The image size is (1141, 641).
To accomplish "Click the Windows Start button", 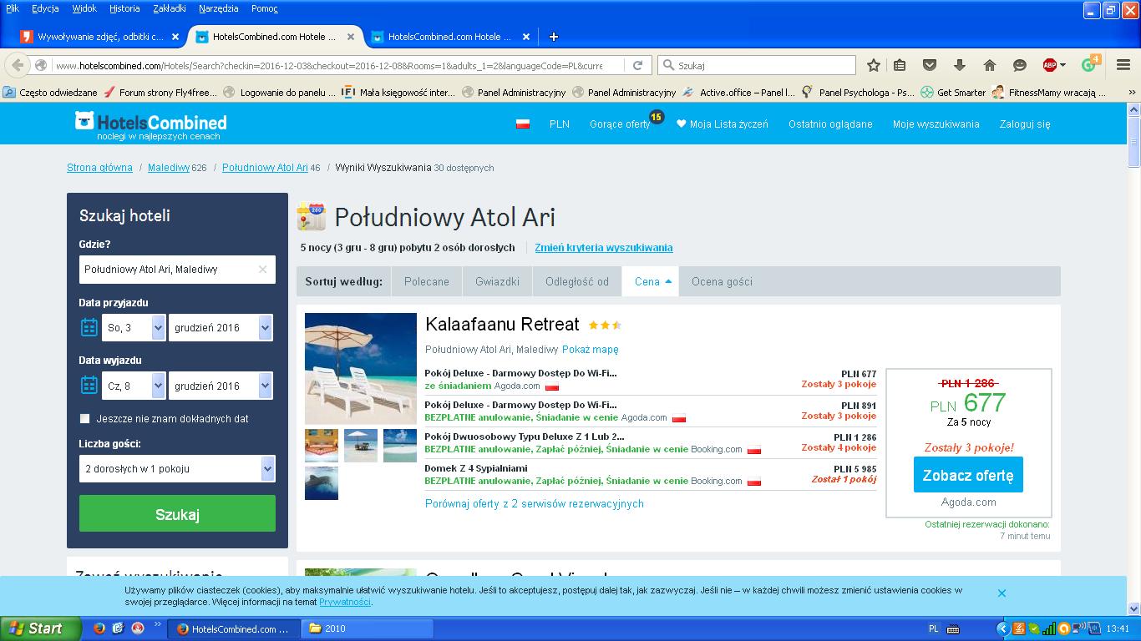I will click(x=41, y=628).
